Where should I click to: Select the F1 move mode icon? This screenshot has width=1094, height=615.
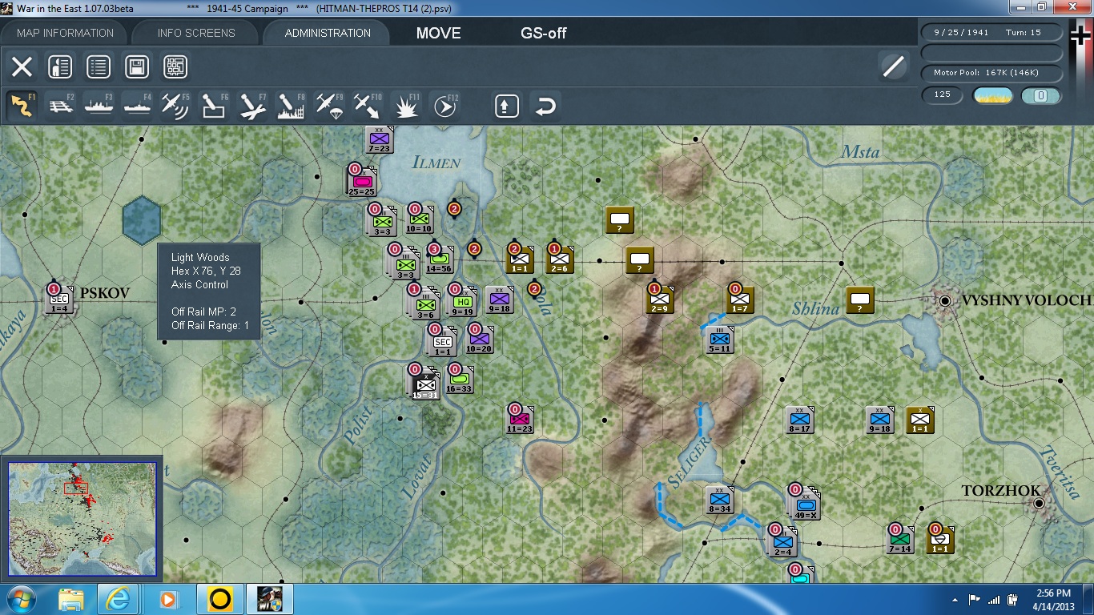pyautogui.click(x=22, y=106)
